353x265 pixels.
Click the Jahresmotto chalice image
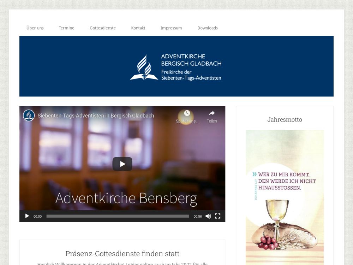(285, 198)
